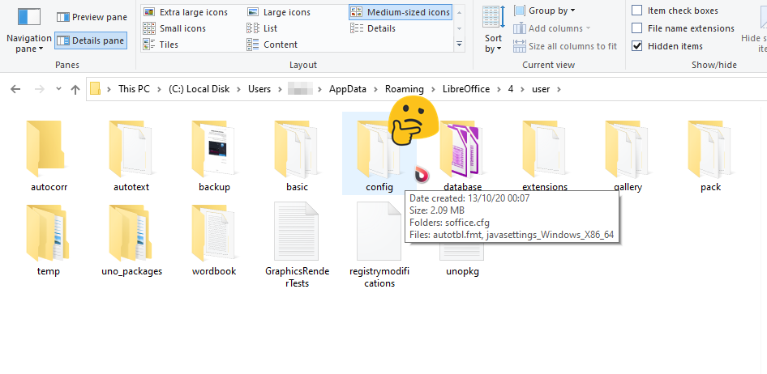Select the registrymodifications file
767x374 pixels.
[379, 235]
